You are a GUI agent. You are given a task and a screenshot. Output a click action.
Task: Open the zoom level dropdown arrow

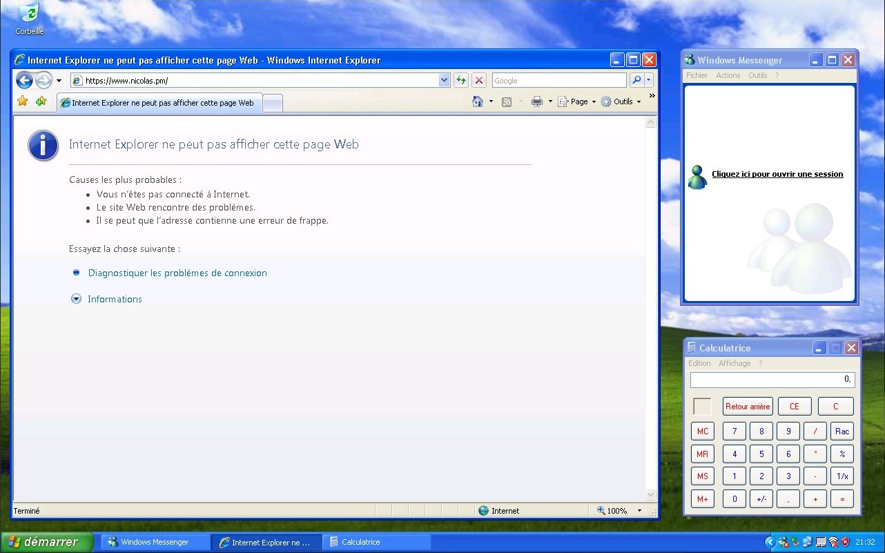click(x=639, y=511)
